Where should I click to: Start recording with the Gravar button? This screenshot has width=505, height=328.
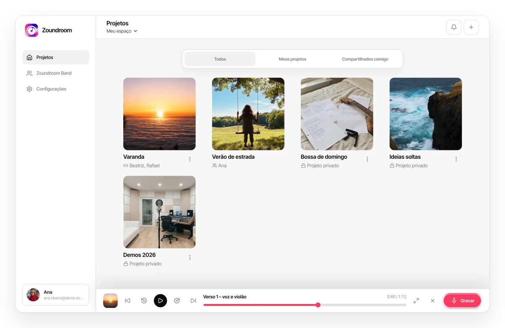462,301
